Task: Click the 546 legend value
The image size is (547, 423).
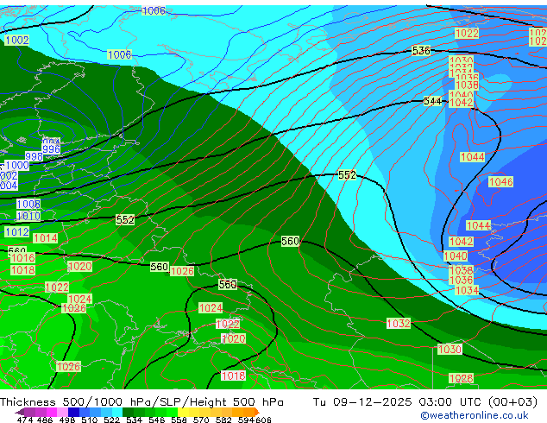Action: tap(156, 420)
